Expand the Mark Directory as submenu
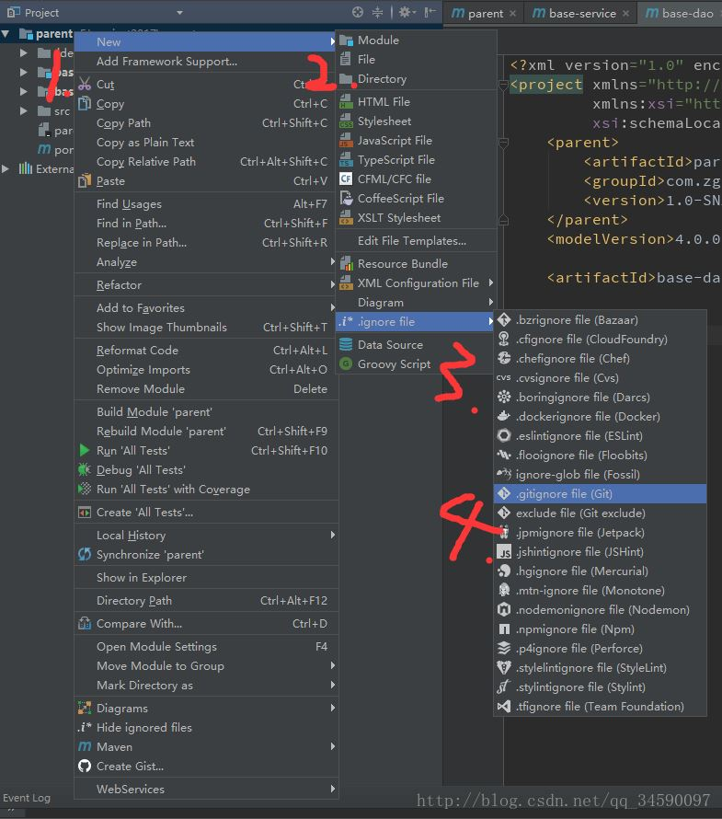The height and width of the screenshot is (819, 722). coord(206,686)
